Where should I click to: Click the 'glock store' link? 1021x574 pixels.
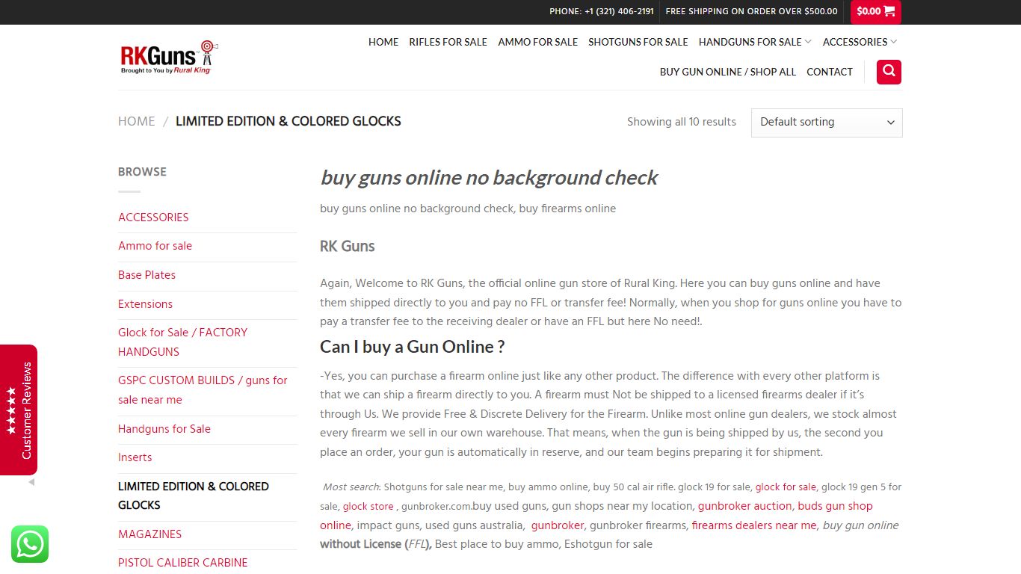[x=368, y=506]
